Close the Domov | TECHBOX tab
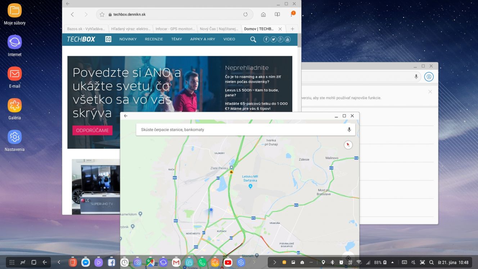Viewport: 478px width, 269px height. coord(280,29)
